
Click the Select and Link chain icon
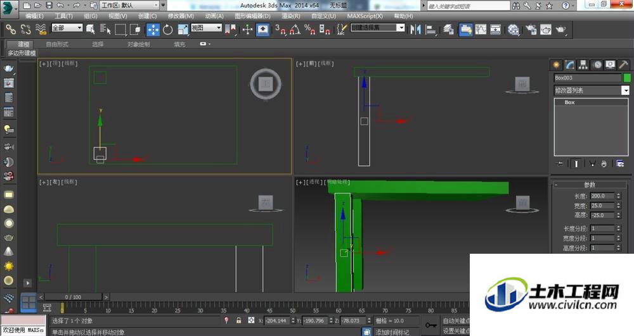point(11,30)
